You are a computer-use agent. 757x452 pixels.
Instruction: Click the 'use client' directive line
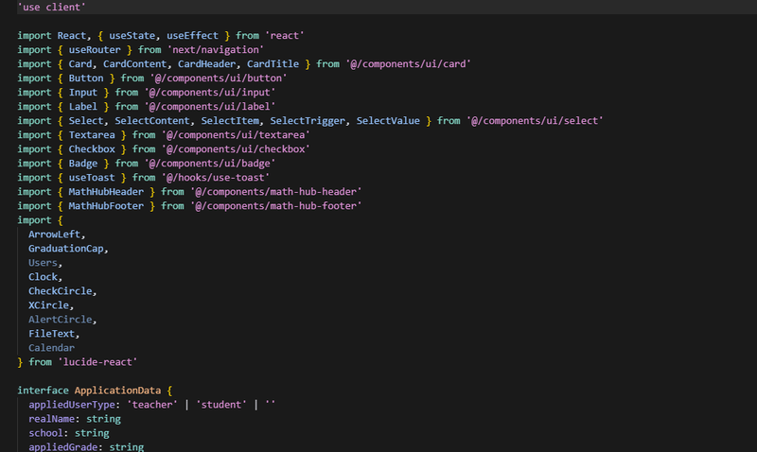coord(52,8)
